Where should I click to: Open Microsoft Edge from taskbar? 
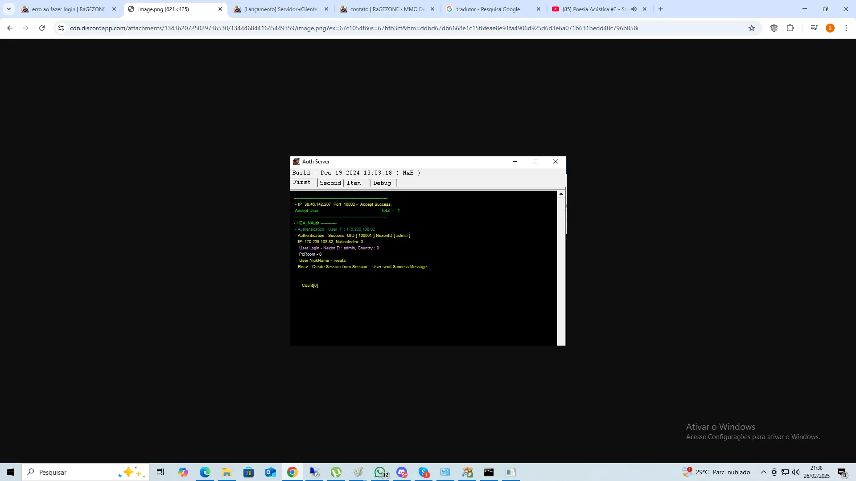point(205,472)
